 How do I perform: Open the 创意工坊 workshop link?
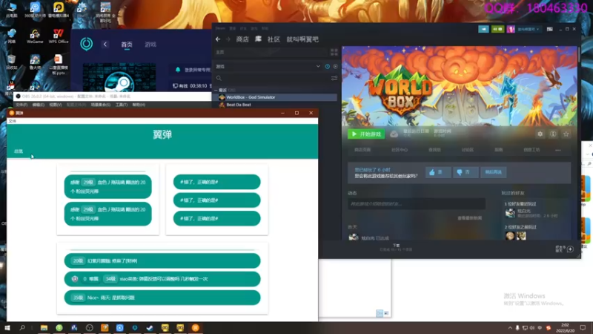coord(531,150)
